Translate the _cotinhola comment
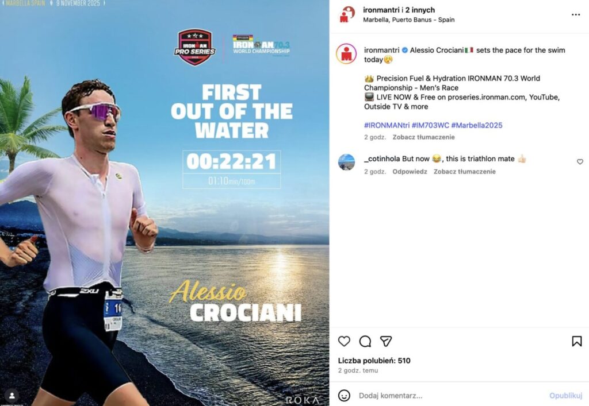The height and width of the screenshot is (406, 589). pos(465,172)
